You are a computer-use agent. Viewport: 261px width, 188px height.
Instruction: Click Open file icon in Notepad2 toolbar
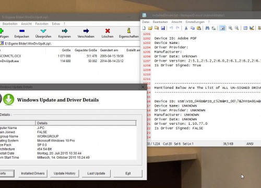tap(150, 28)
